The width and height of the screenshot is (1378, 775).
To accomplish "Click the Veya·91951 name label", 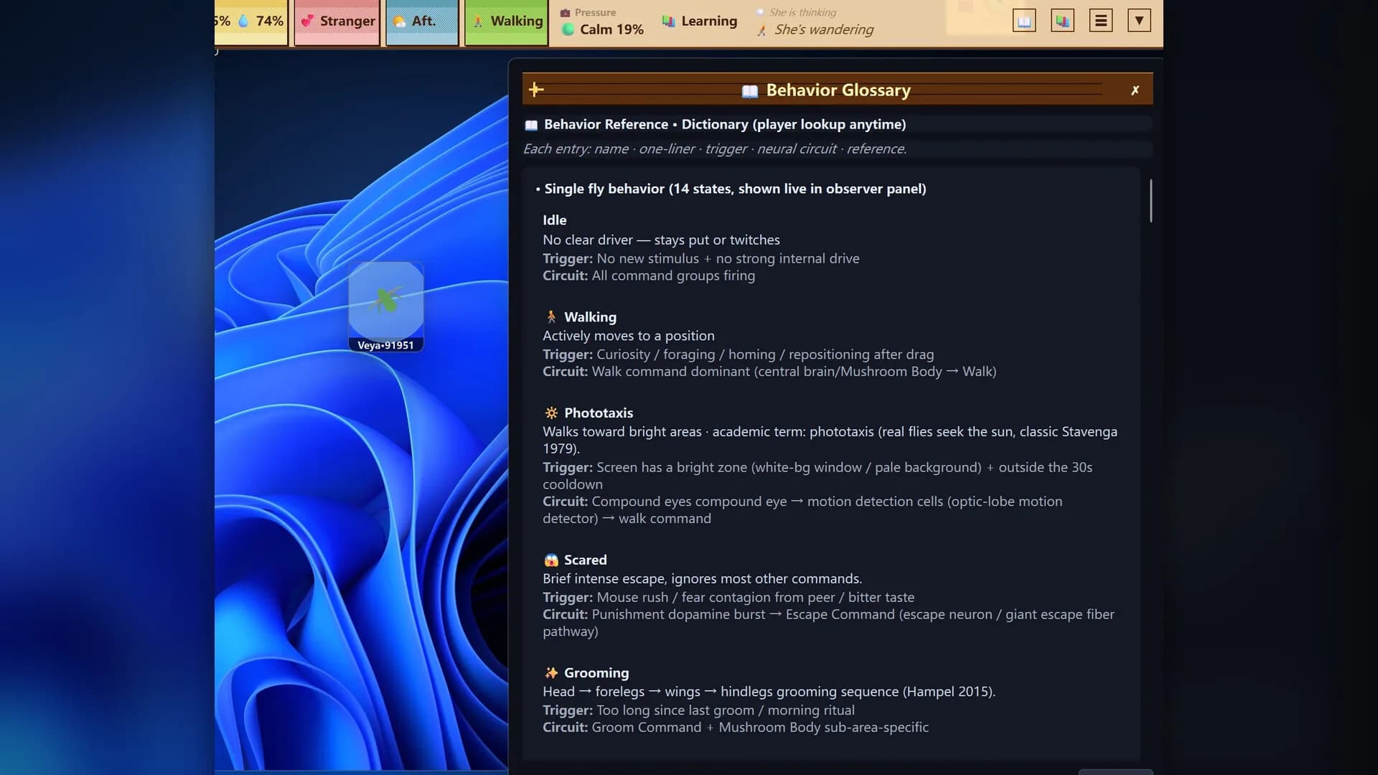I will pyautogui.click(x=385, y=345).
